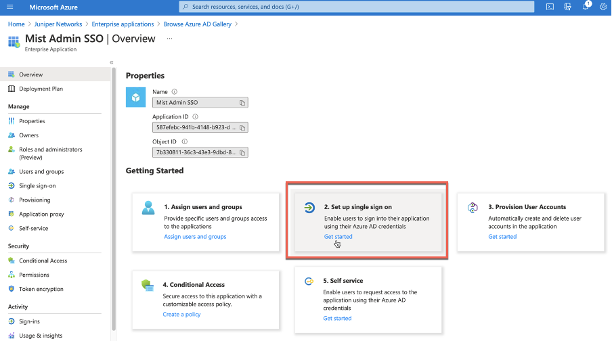The height and width of the screenshot is (341, 612).
Task: Navigate to Enterprise applications breadcrumb
Action: pos(123,24)
